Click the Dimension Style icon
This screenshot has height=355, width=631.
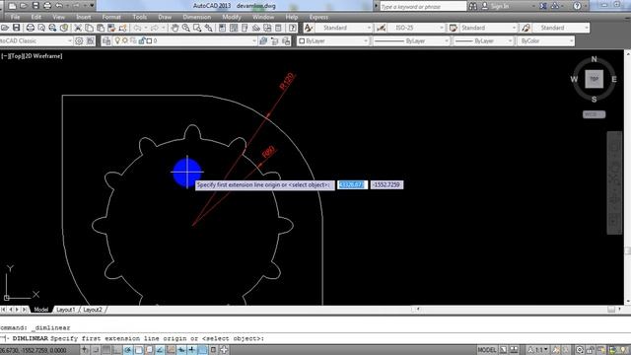381,28
